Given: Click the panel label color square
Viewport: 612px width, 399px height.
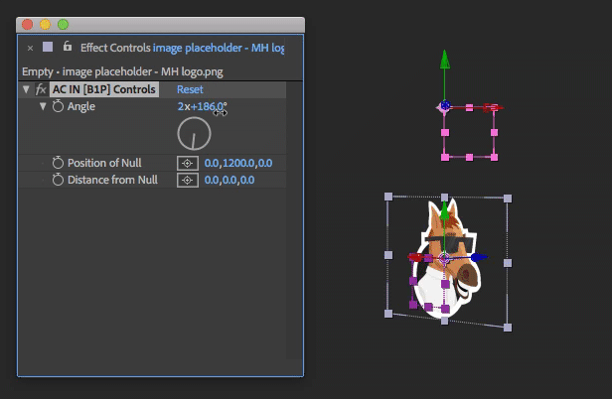Looking at the screenshot, I should click(x=48, y=47).
